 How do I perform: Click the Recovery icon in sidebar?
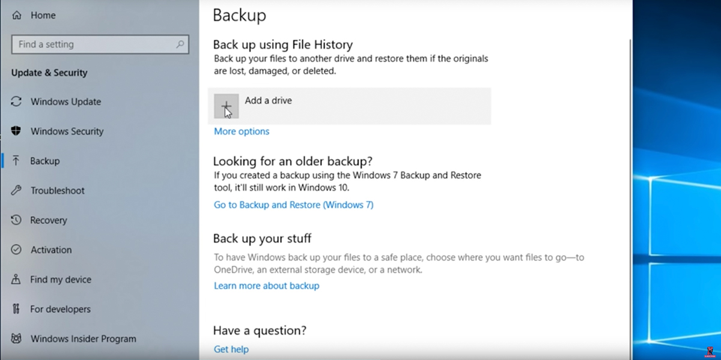(15, 220)
